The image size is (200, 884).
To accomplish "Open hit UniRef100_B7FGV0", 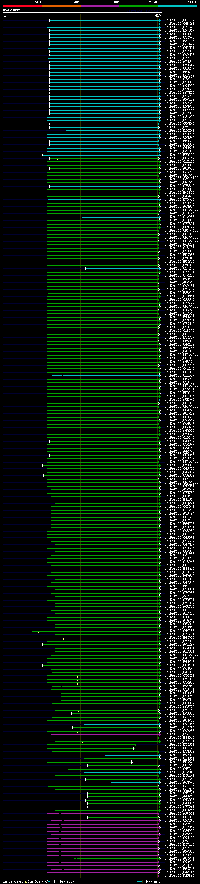I will [179, 27].
